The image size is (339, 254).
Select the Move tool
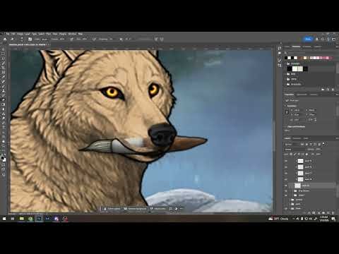click(x=4, y=49)
